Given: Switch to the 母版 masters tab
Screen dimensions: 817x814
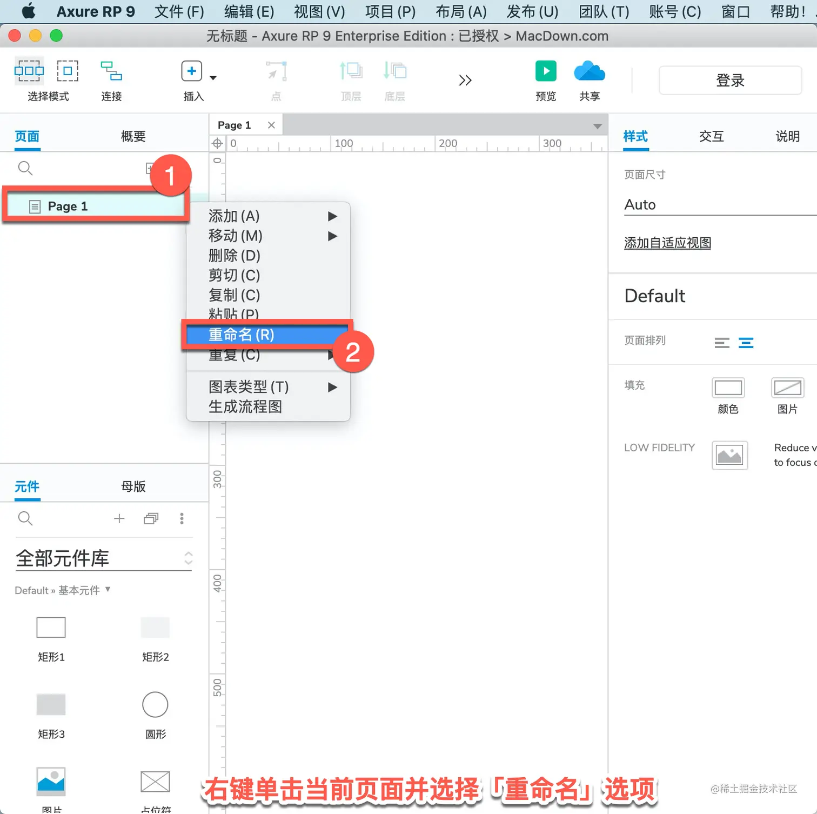Looking at the screenshot, I should click(x=133, y=486).
